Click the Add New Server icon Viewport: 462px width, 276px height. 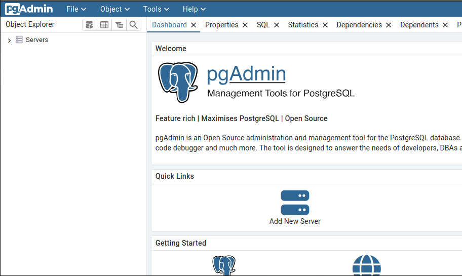(295, 203)
